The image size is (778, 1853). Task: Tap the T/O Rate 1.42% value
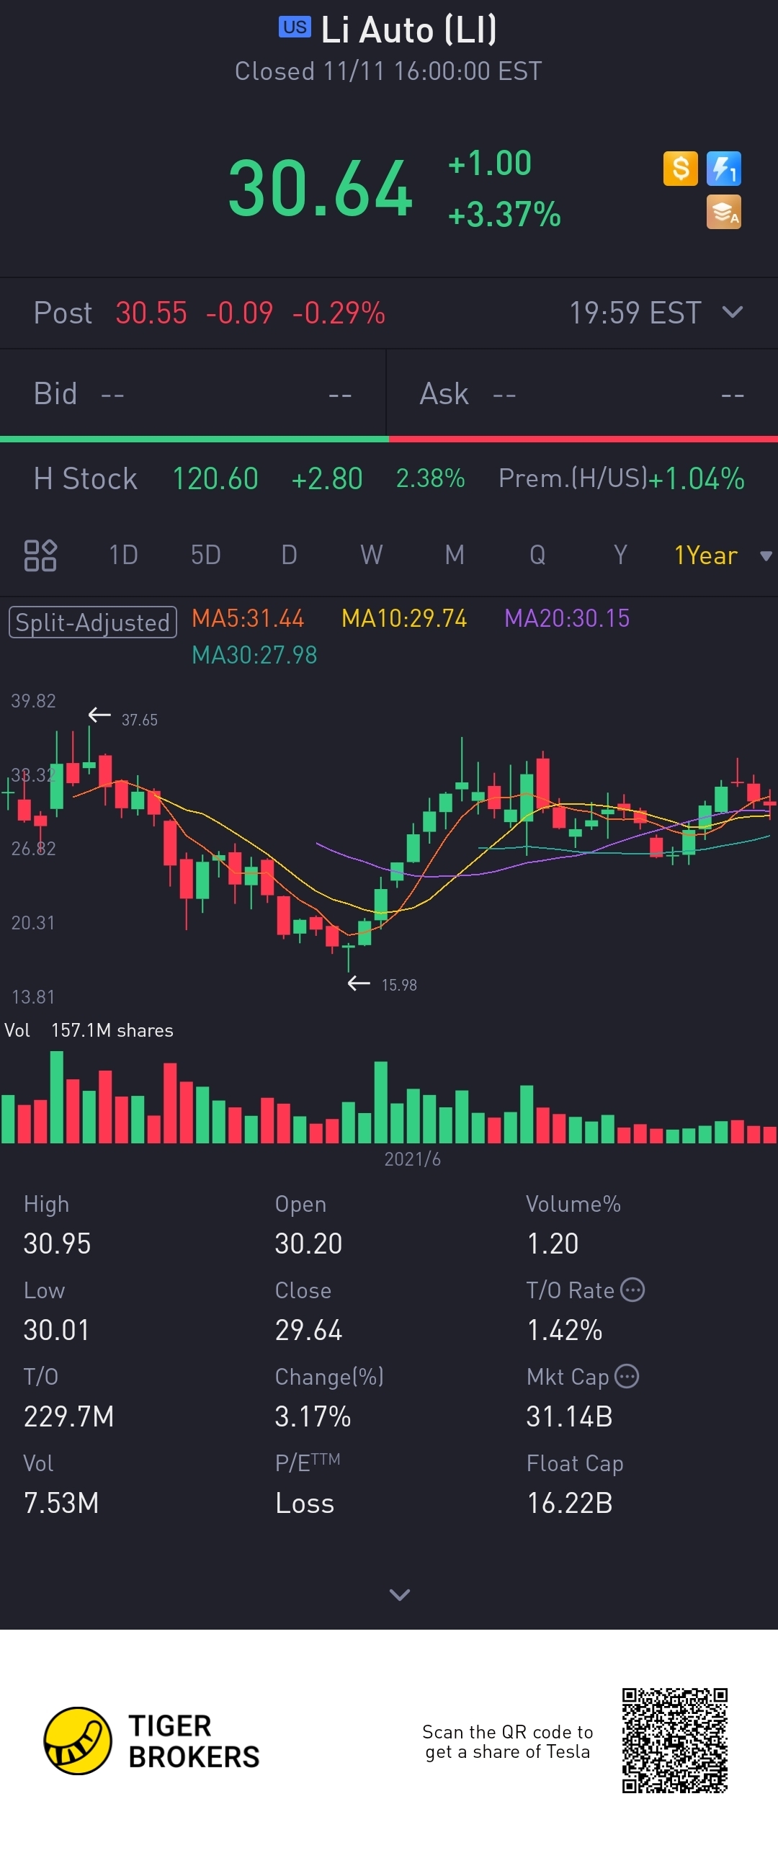click(565, 1330)
